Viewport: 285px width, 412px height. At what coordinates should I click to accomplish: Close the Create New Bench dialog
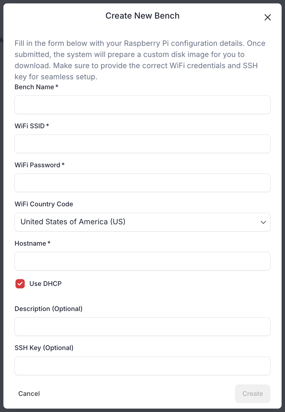coord(267,17)
